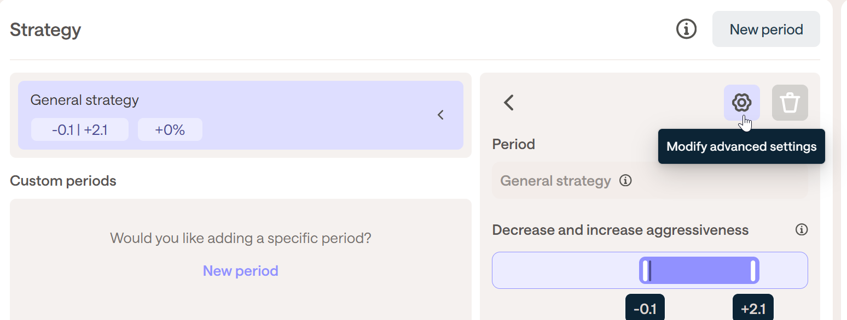Click info icon inside the Period field

coord(625,181)
